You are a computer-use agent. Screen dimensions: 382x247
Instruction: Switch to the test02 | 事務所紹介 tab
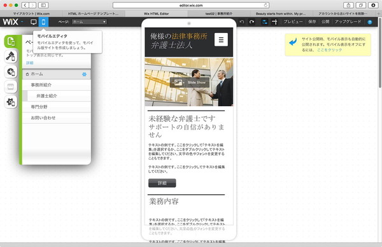click(x=219, y=13)
